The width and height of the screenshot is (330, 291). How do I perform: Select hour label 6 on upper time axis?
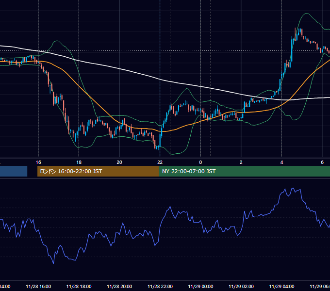(x=322, y=162)
